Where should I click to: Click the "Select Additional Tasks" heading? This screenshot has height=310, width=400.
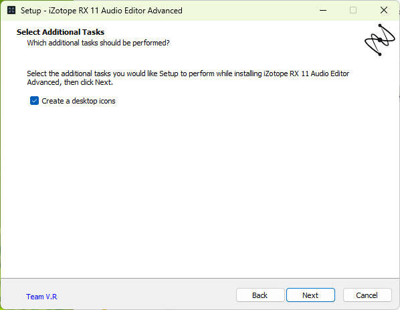pyautogui.click(x=60, y=32)
